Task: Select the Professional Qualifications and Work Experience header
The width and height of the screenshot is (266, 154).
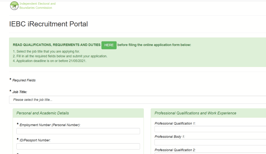Action: (195, 113)
